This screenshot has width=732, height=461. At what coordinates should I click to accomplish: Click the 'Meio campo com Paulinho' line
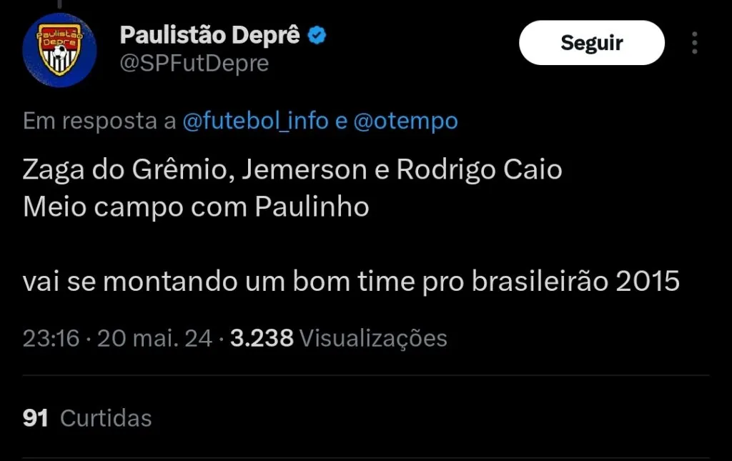point(196,207)
